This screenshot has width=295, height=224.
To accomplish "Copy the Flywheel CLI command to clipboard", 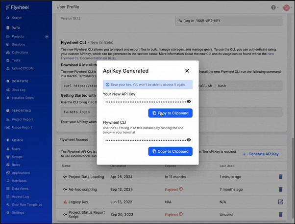I will pos(170,151).
